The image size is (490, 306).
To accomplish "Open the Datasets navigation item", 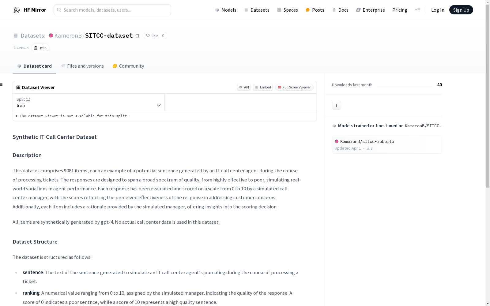I will tap(257, 10).
